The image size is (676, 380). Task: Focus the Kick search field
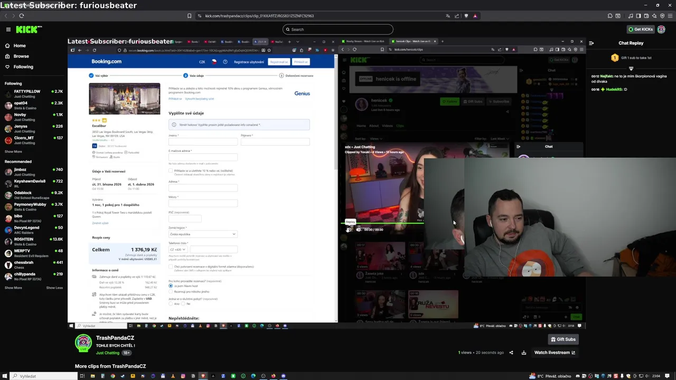pos(338,30)
